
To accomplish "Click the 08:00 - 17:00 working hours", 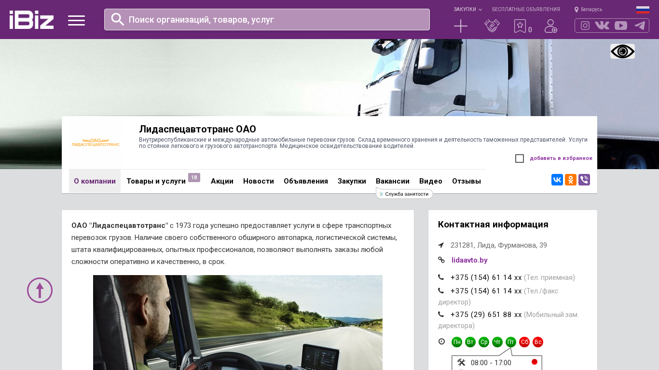I will 491,363.
